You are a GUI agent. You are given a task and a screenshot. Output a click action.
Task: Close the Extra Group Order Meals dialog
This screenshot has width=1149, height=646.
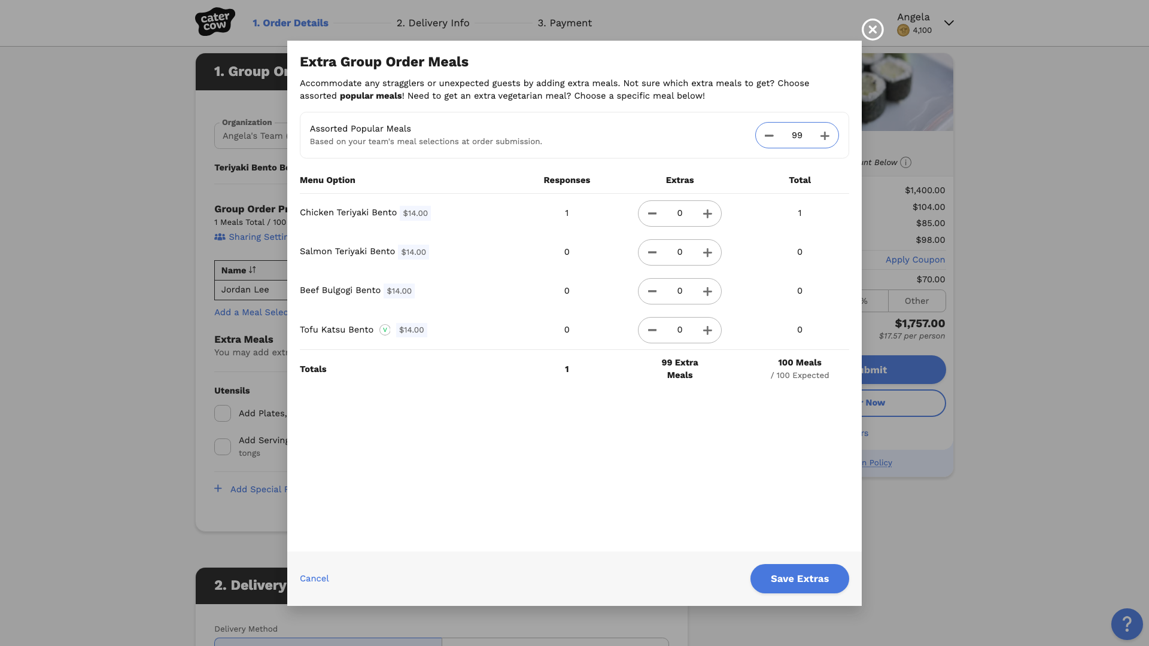tap(873, 29)
